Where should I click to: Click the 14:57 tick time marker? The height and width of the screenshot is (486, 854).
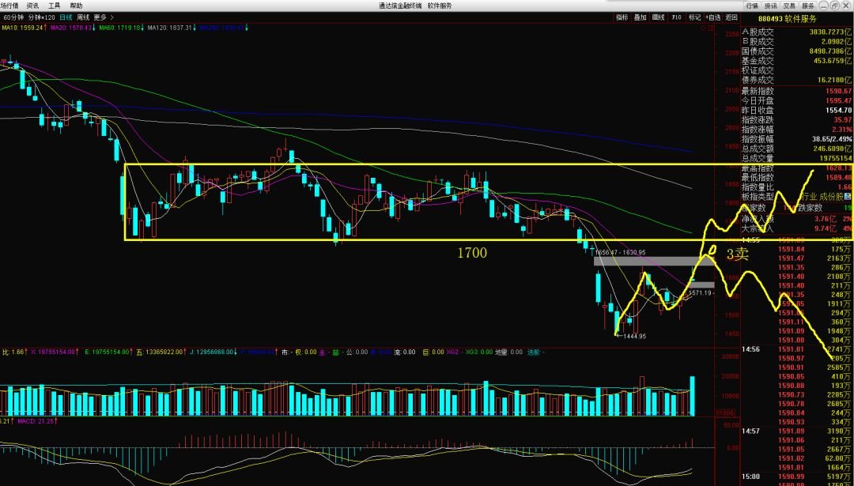click(x=750, y=431)
